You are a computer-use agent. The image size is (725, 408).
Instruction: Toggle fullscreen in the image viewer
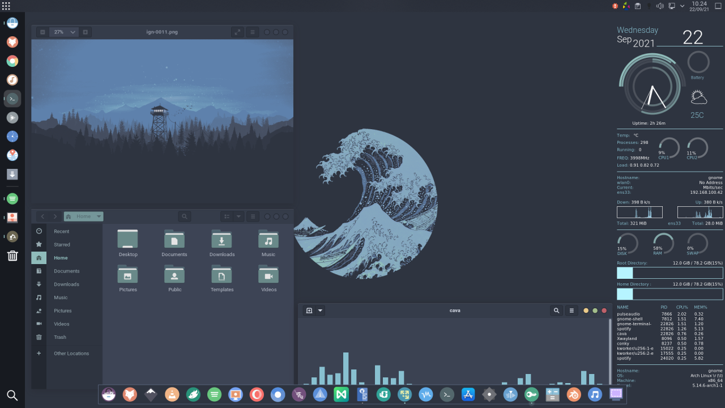coord(237,32)
